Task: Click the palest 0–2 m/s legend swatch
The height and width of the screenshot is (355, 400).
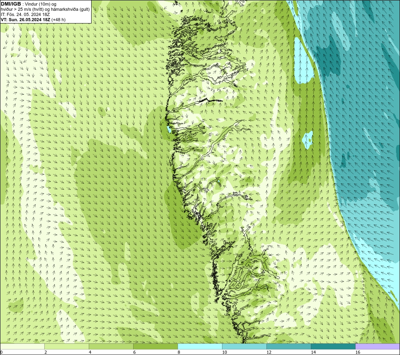Action: [22, 346]
